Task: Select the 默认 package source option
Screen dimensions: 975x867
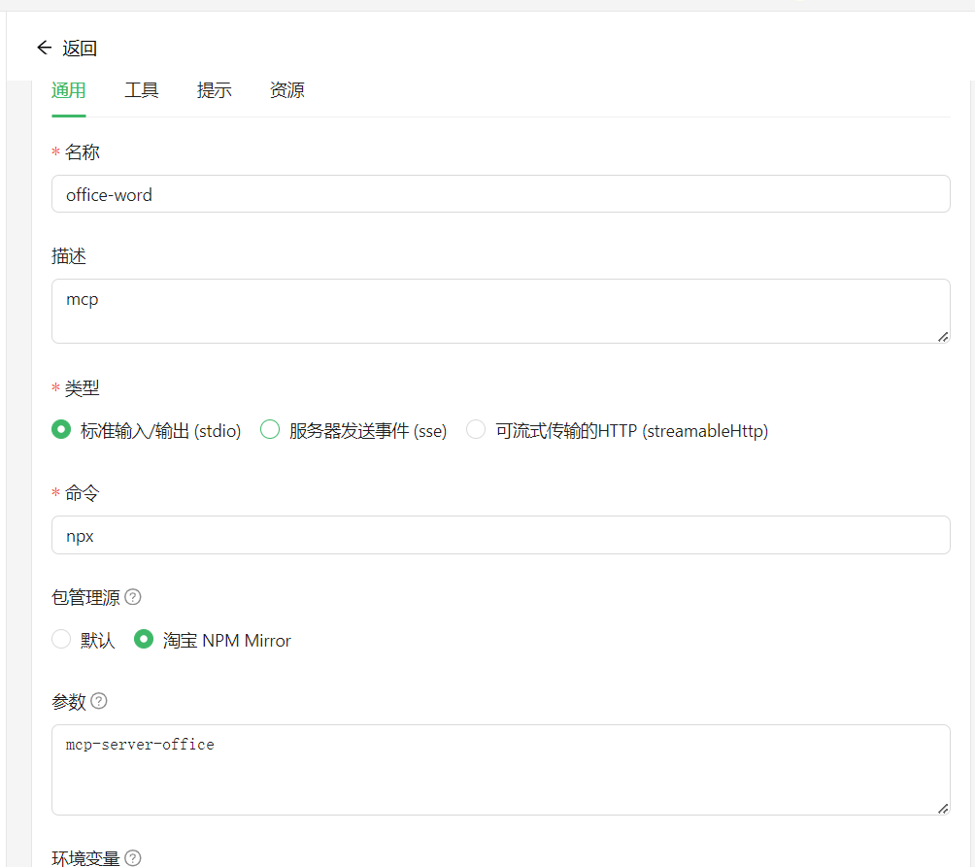Action: 60,640
